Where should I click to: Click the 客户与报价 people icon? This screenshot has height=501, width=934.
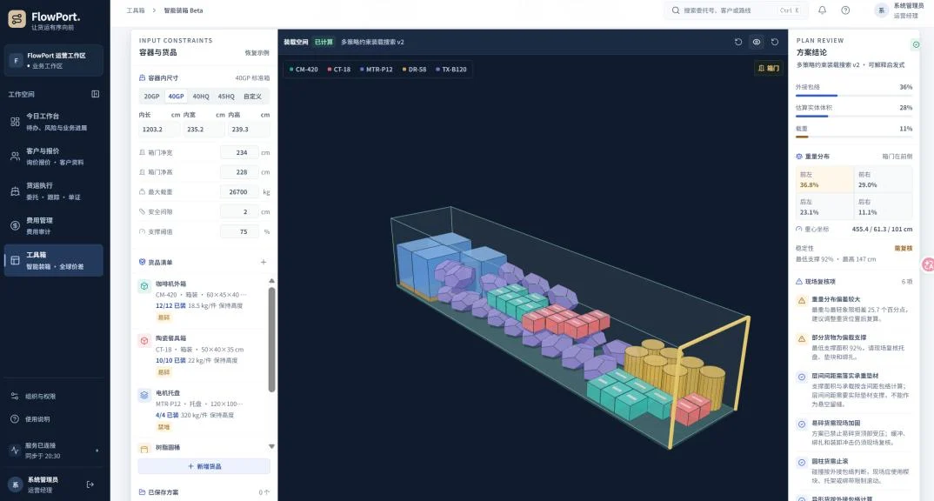coord(15,156)
